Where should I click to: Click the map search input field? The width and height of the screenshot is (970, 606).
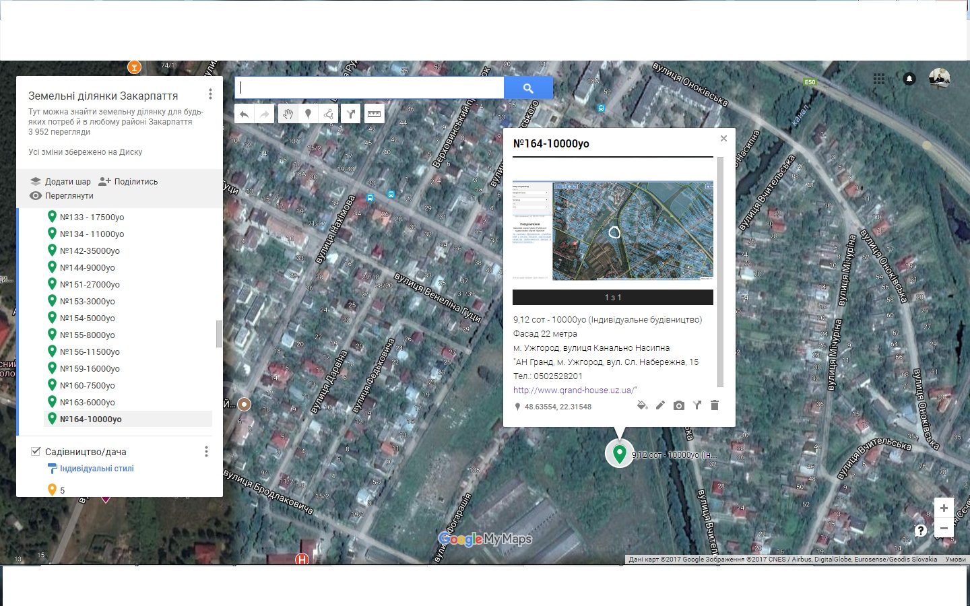(369, 88)
